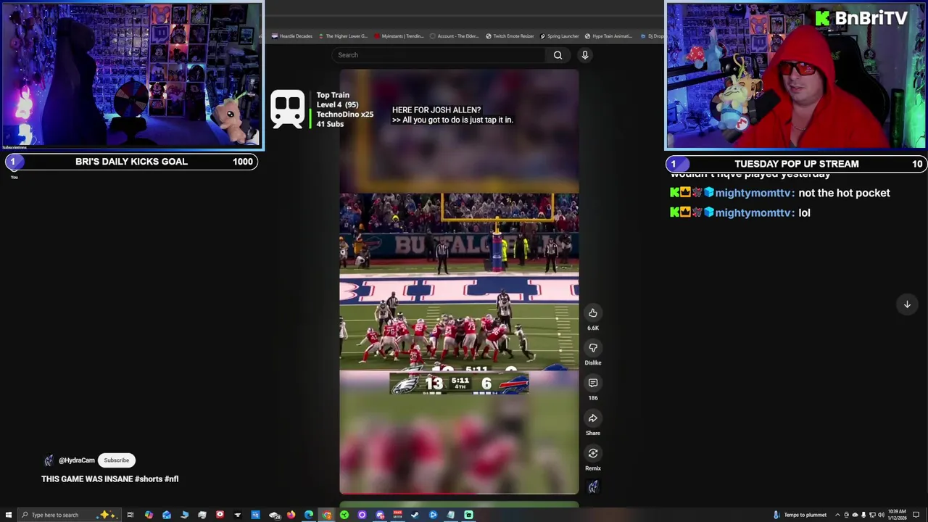The width and height of the screenshot is (928, 522).
Task: Click the YouTube search magnifier icon
Action: click(x=558, y=55)
